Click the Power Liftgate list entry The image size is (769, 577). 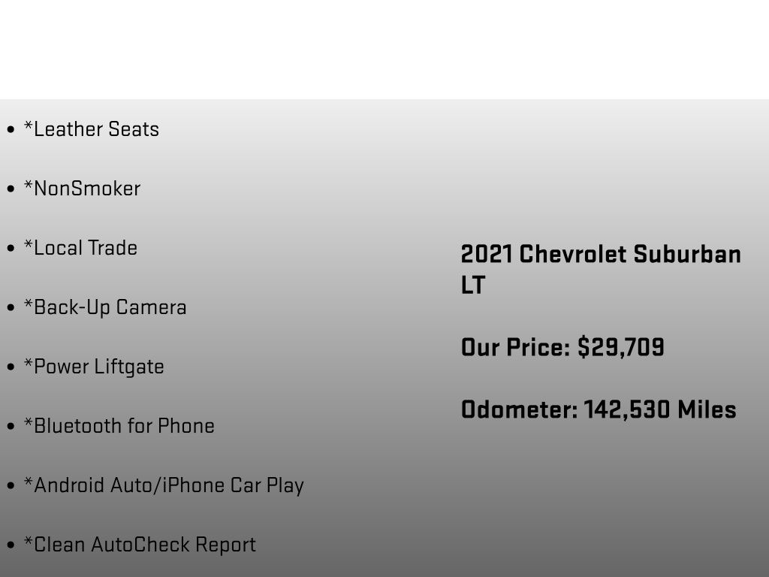point(94,367)
